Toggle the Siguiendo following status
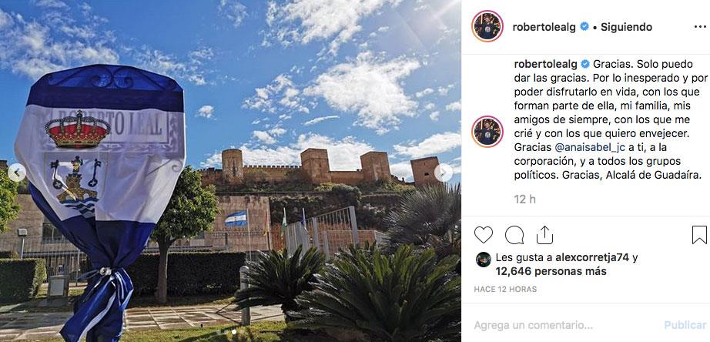The image size is (710, 342). click(x=626, y=27)
